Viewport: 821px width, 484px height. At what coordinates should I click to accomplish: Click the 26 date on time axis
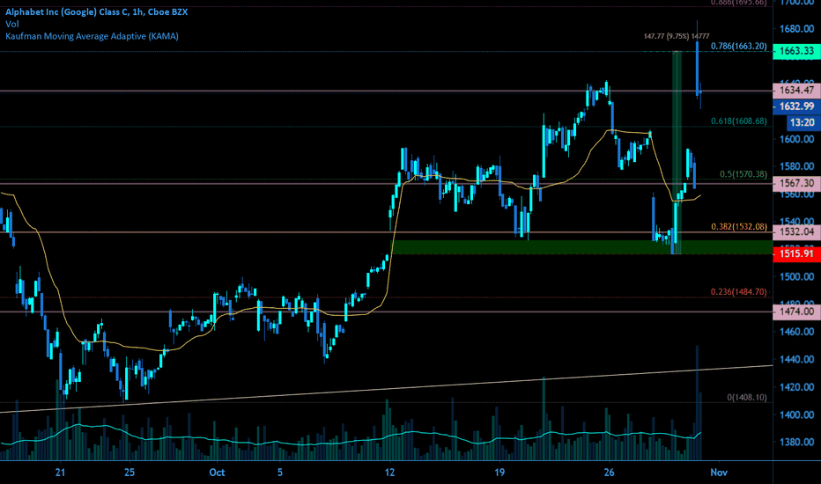click(609, 473)
